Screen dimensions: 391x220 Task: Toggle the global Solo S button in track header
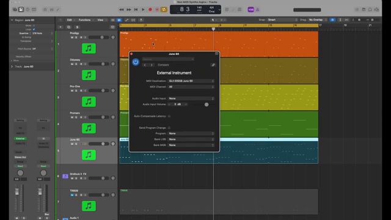77,27
